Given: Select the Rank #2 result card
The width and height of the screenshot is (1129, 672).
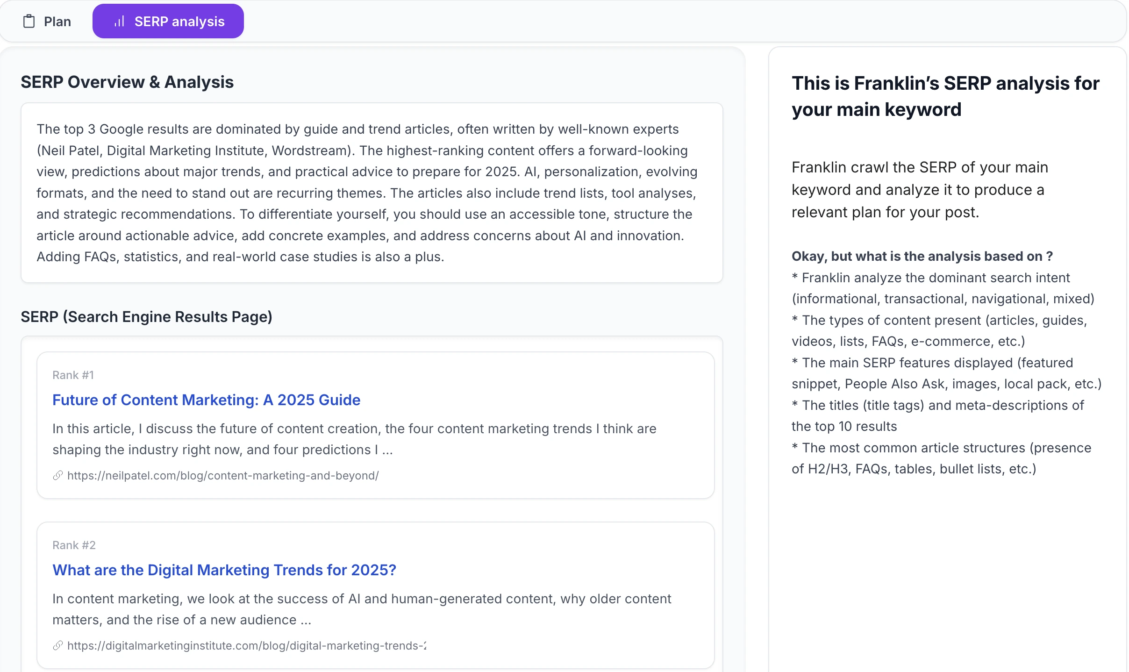Looking at the screenshot, I should point(376,593).
